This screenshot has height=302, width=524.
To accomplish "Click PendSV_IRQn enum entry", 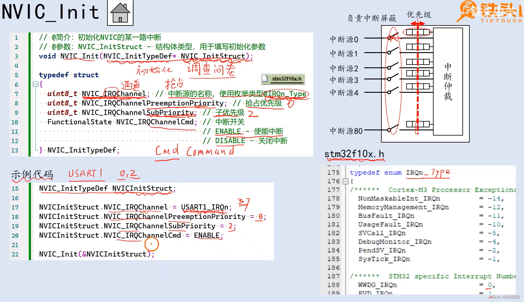I will pyautogui.click(x=382, y=250).
